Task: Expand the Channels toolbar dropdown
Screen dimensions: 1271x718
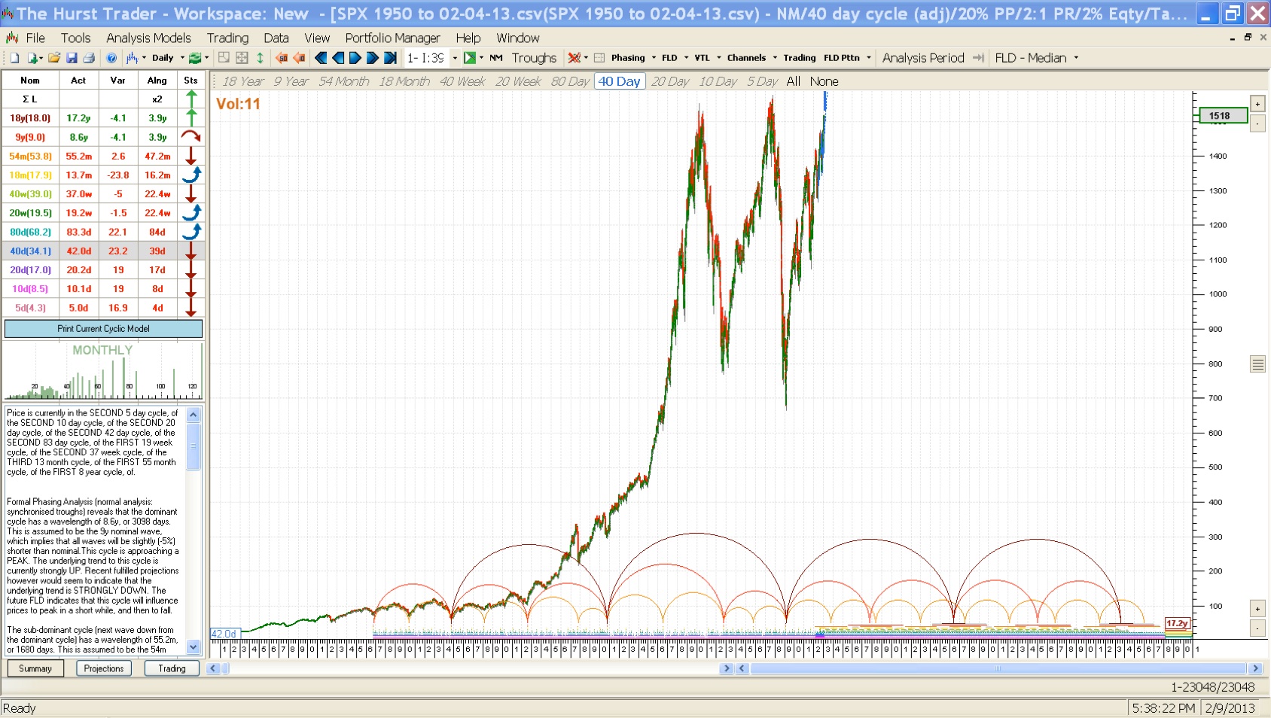Action: pos(775,58)
